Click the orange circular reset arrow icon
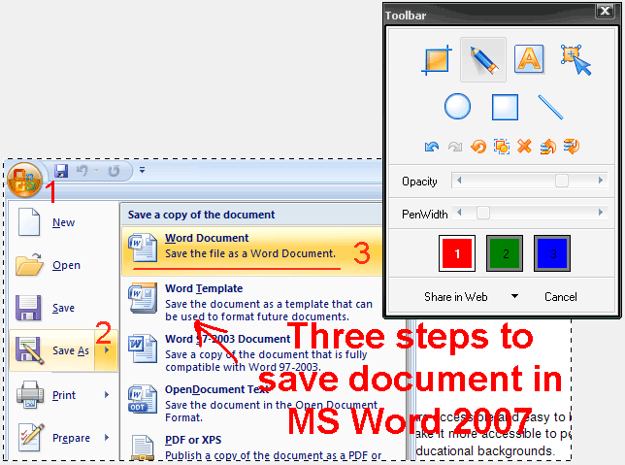This screenshot has width=625, height=465. coord(478,147)
